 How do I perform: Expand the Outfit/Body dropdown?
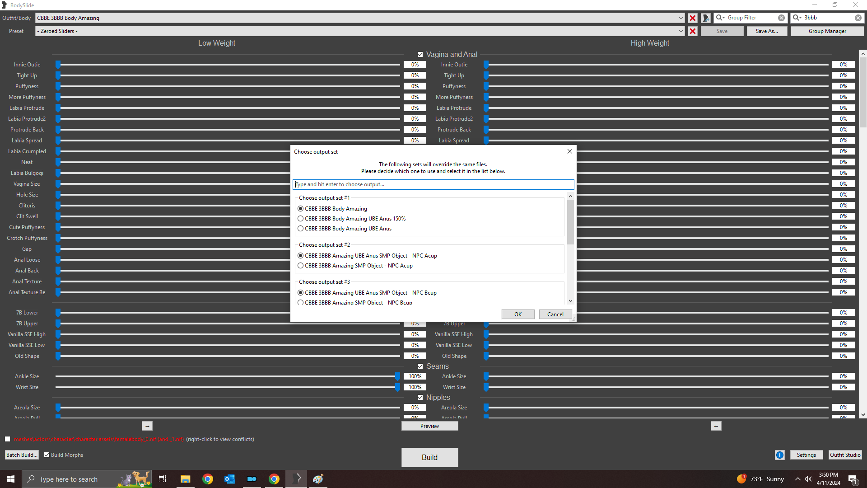[x=681, y=18]
